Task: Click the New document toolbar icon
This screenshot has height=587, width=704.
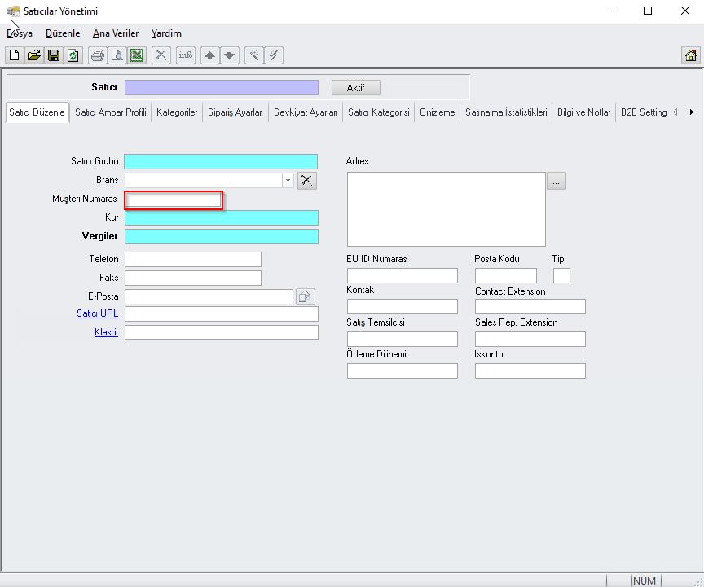Action: coord(14,55)
